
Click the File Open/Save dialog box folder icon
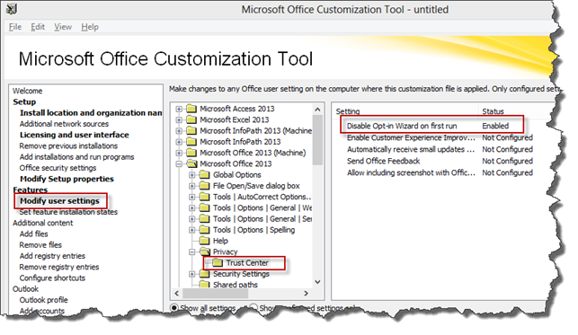(x=205, y=186)
